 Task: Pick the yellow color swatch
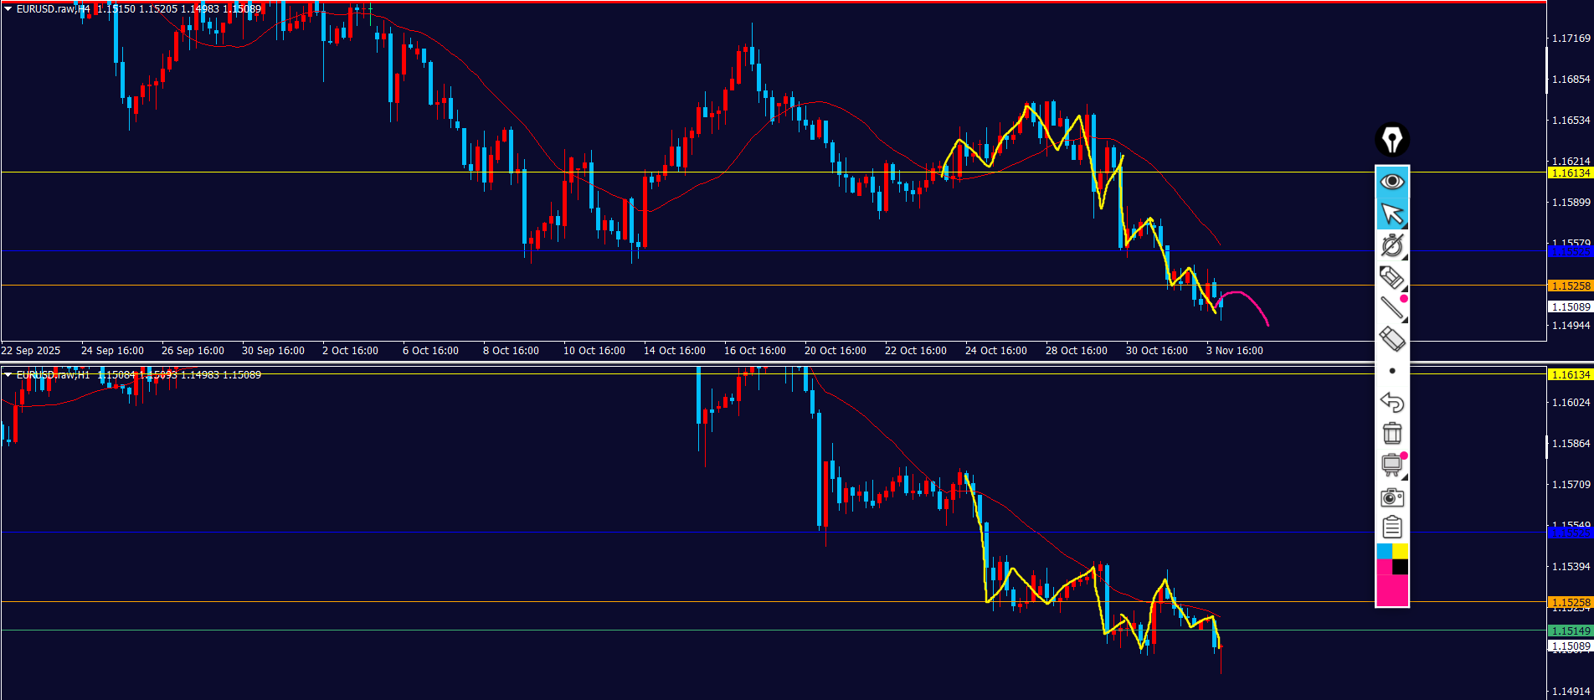(x=1400, y=551)
